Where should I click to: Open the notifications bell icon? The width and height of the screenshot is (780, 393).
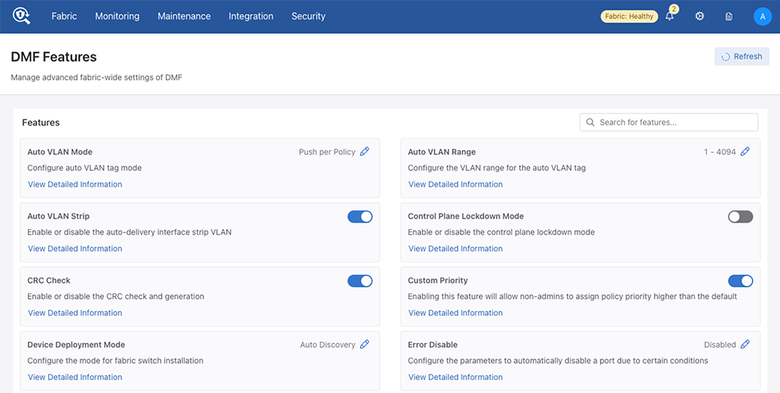[x=670, y=16]
